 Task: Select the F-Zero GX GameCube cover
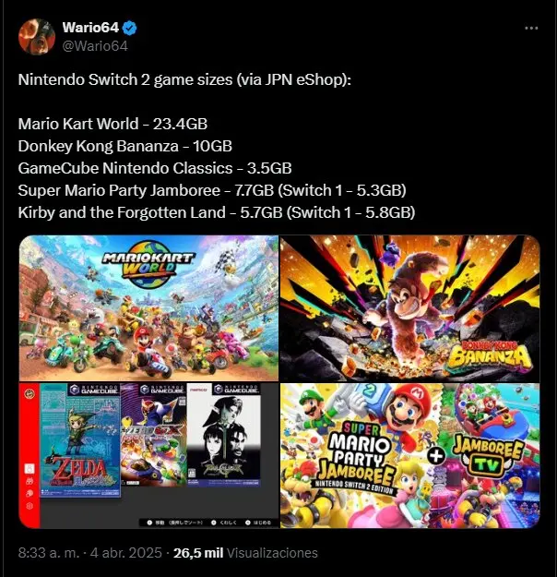click(154, 436)
